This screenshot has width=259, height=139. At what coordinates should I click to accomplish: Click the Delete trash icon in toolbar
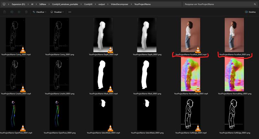tap(26, 12)
